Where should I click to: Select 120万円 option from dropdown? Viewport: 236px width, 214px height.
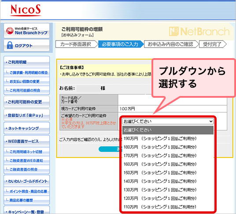click(x=168, y=198)
